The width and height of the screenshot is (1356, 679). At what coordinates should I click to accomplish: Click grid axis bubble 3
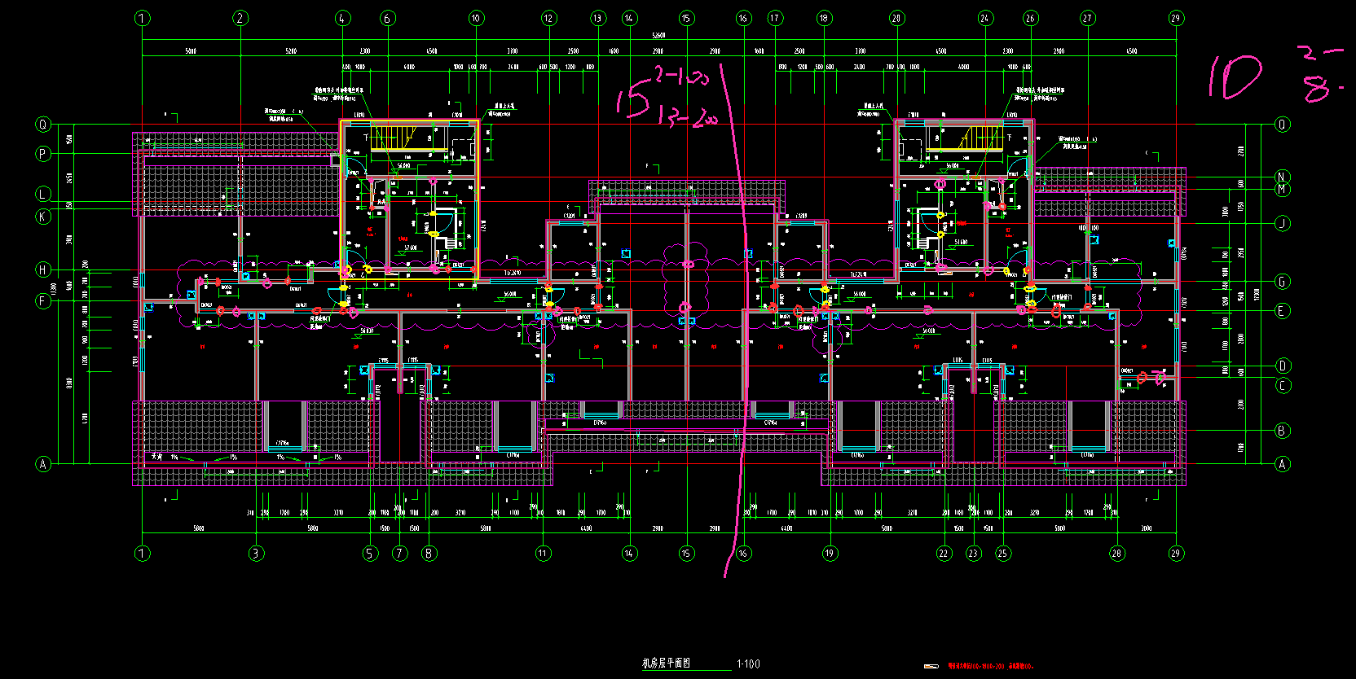[256, 554]
